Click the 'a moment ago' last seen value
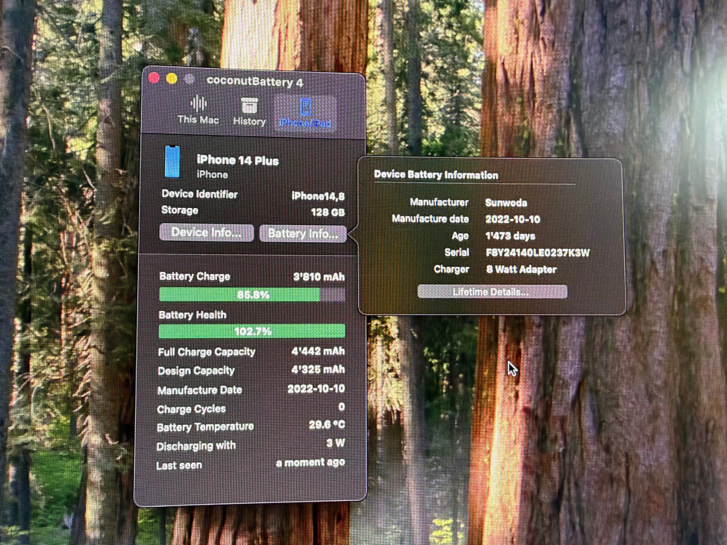This screenshot has width=727, height=545. 311,463
